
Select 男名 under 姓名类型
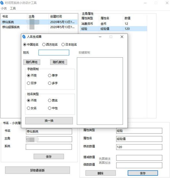point(53,100)
